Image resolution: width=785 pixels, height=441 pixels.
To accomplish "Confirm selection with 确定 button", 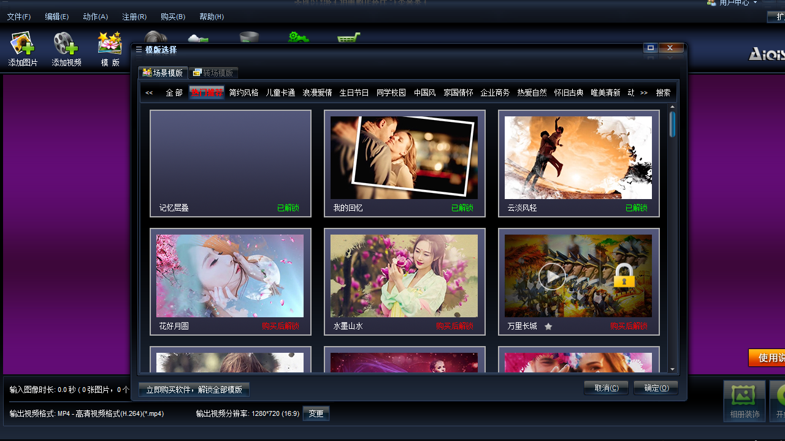I will click(x=655, y=388).
